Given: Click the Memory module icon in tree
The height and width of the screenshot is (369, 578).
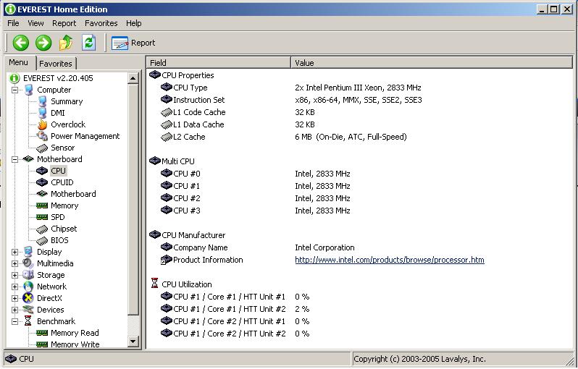Looking at the screenshot, I should coord(42,205).
